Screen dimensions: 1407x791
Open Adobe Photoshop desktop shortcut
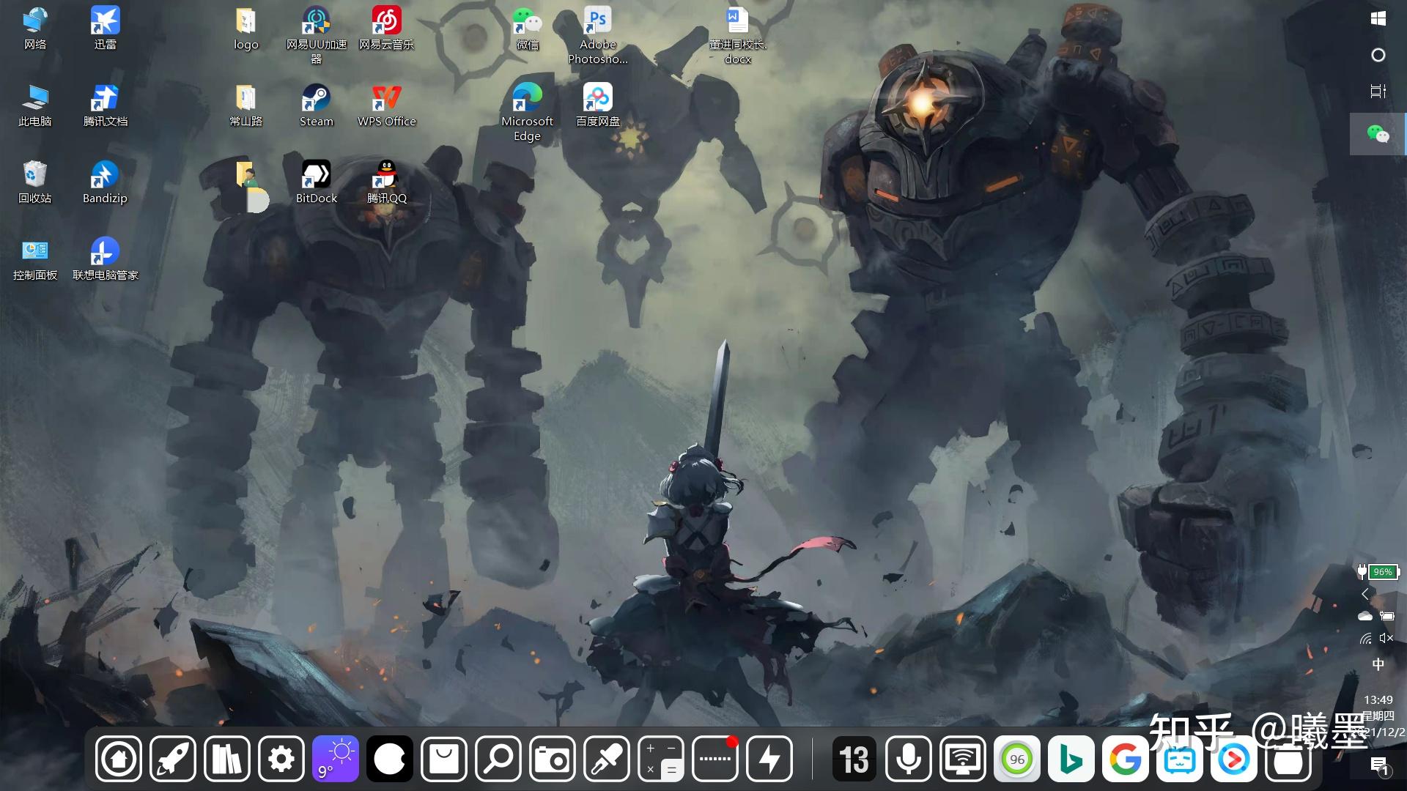tap(597, 35)
